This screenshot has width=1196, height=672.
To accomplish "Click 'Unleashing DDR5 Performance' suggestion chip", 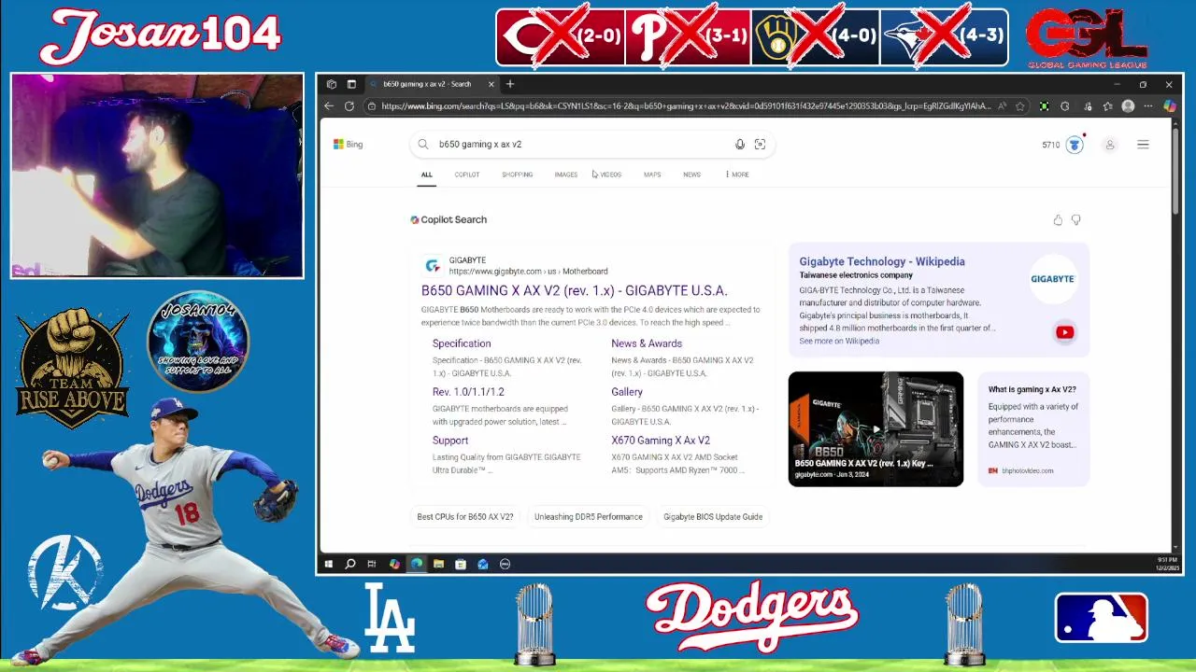I will pos(589,517).
